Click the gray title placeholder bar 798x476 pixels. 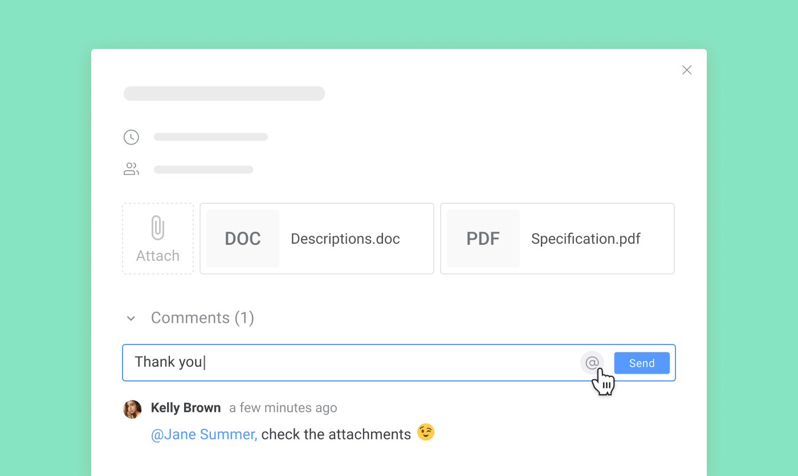point(224,93)
